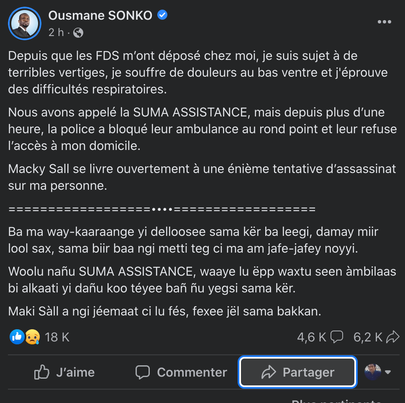Click the blue verified badge
Viewport: 405px width, 403px height.
pos(162,15)
